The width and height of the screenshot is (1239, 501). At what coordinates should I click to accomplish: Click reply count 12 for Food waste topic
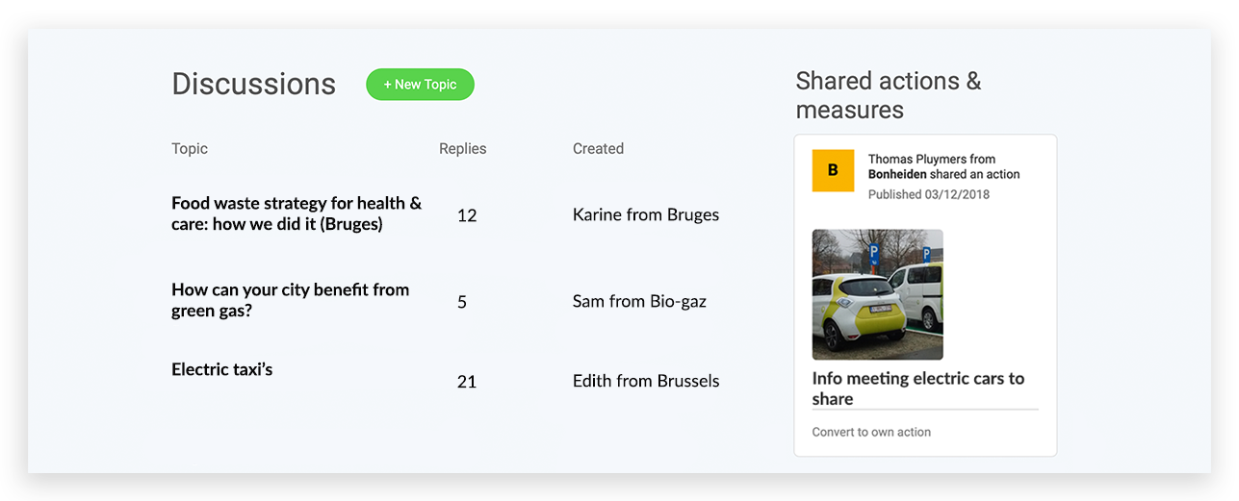467,215
